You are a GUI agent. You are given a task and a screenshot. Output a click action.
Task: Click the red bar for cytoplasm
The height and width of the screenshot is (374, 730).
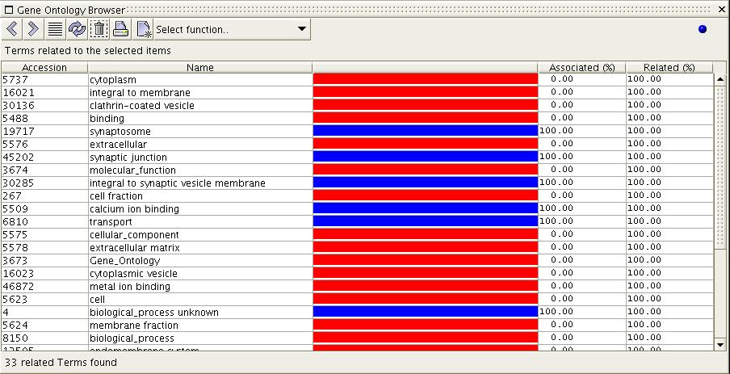(425, 80)
